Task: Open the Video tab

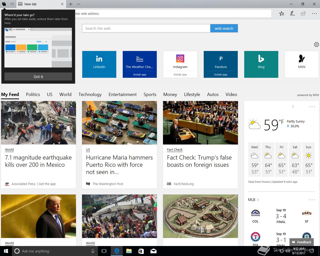Action: (231, 94)
